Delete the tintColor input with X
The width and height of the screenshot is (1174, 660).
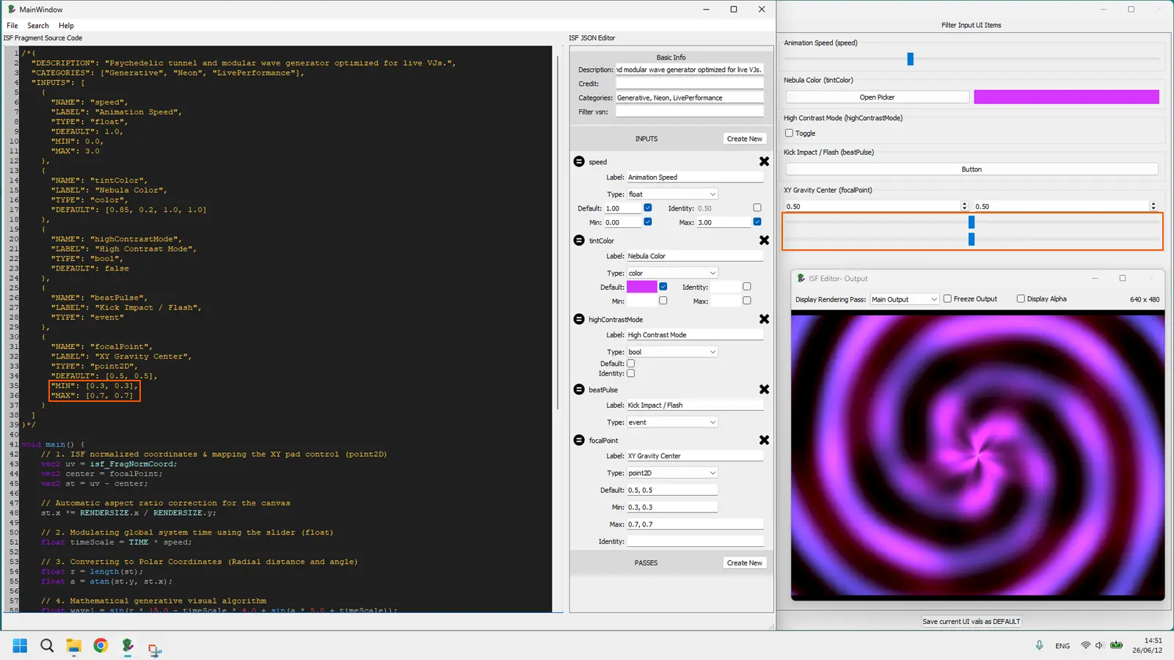click(764, 241)
